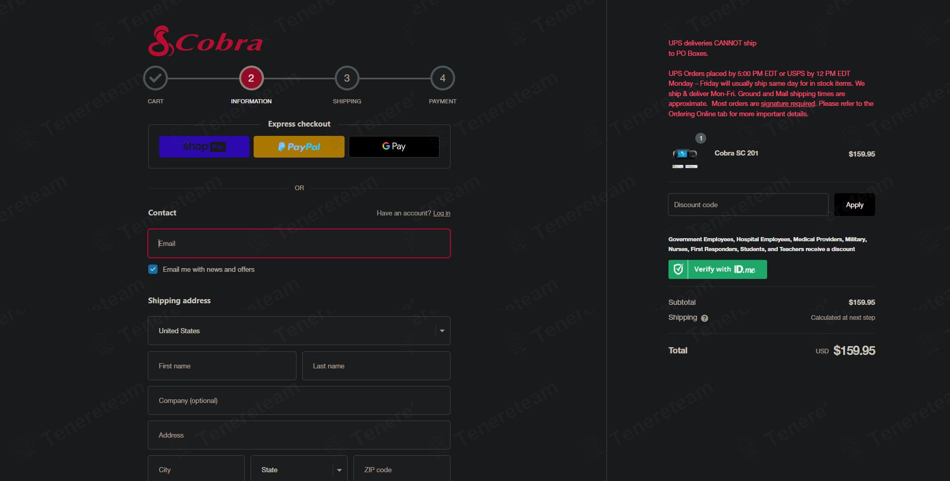Choose Google Pay express checkout

click(x=394, y=146)
